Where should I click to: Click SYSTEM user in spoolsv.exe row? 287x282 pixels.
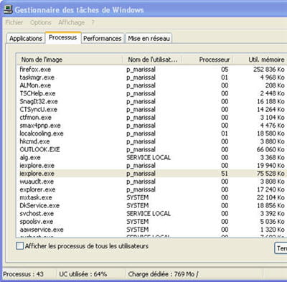pos(138,222)
